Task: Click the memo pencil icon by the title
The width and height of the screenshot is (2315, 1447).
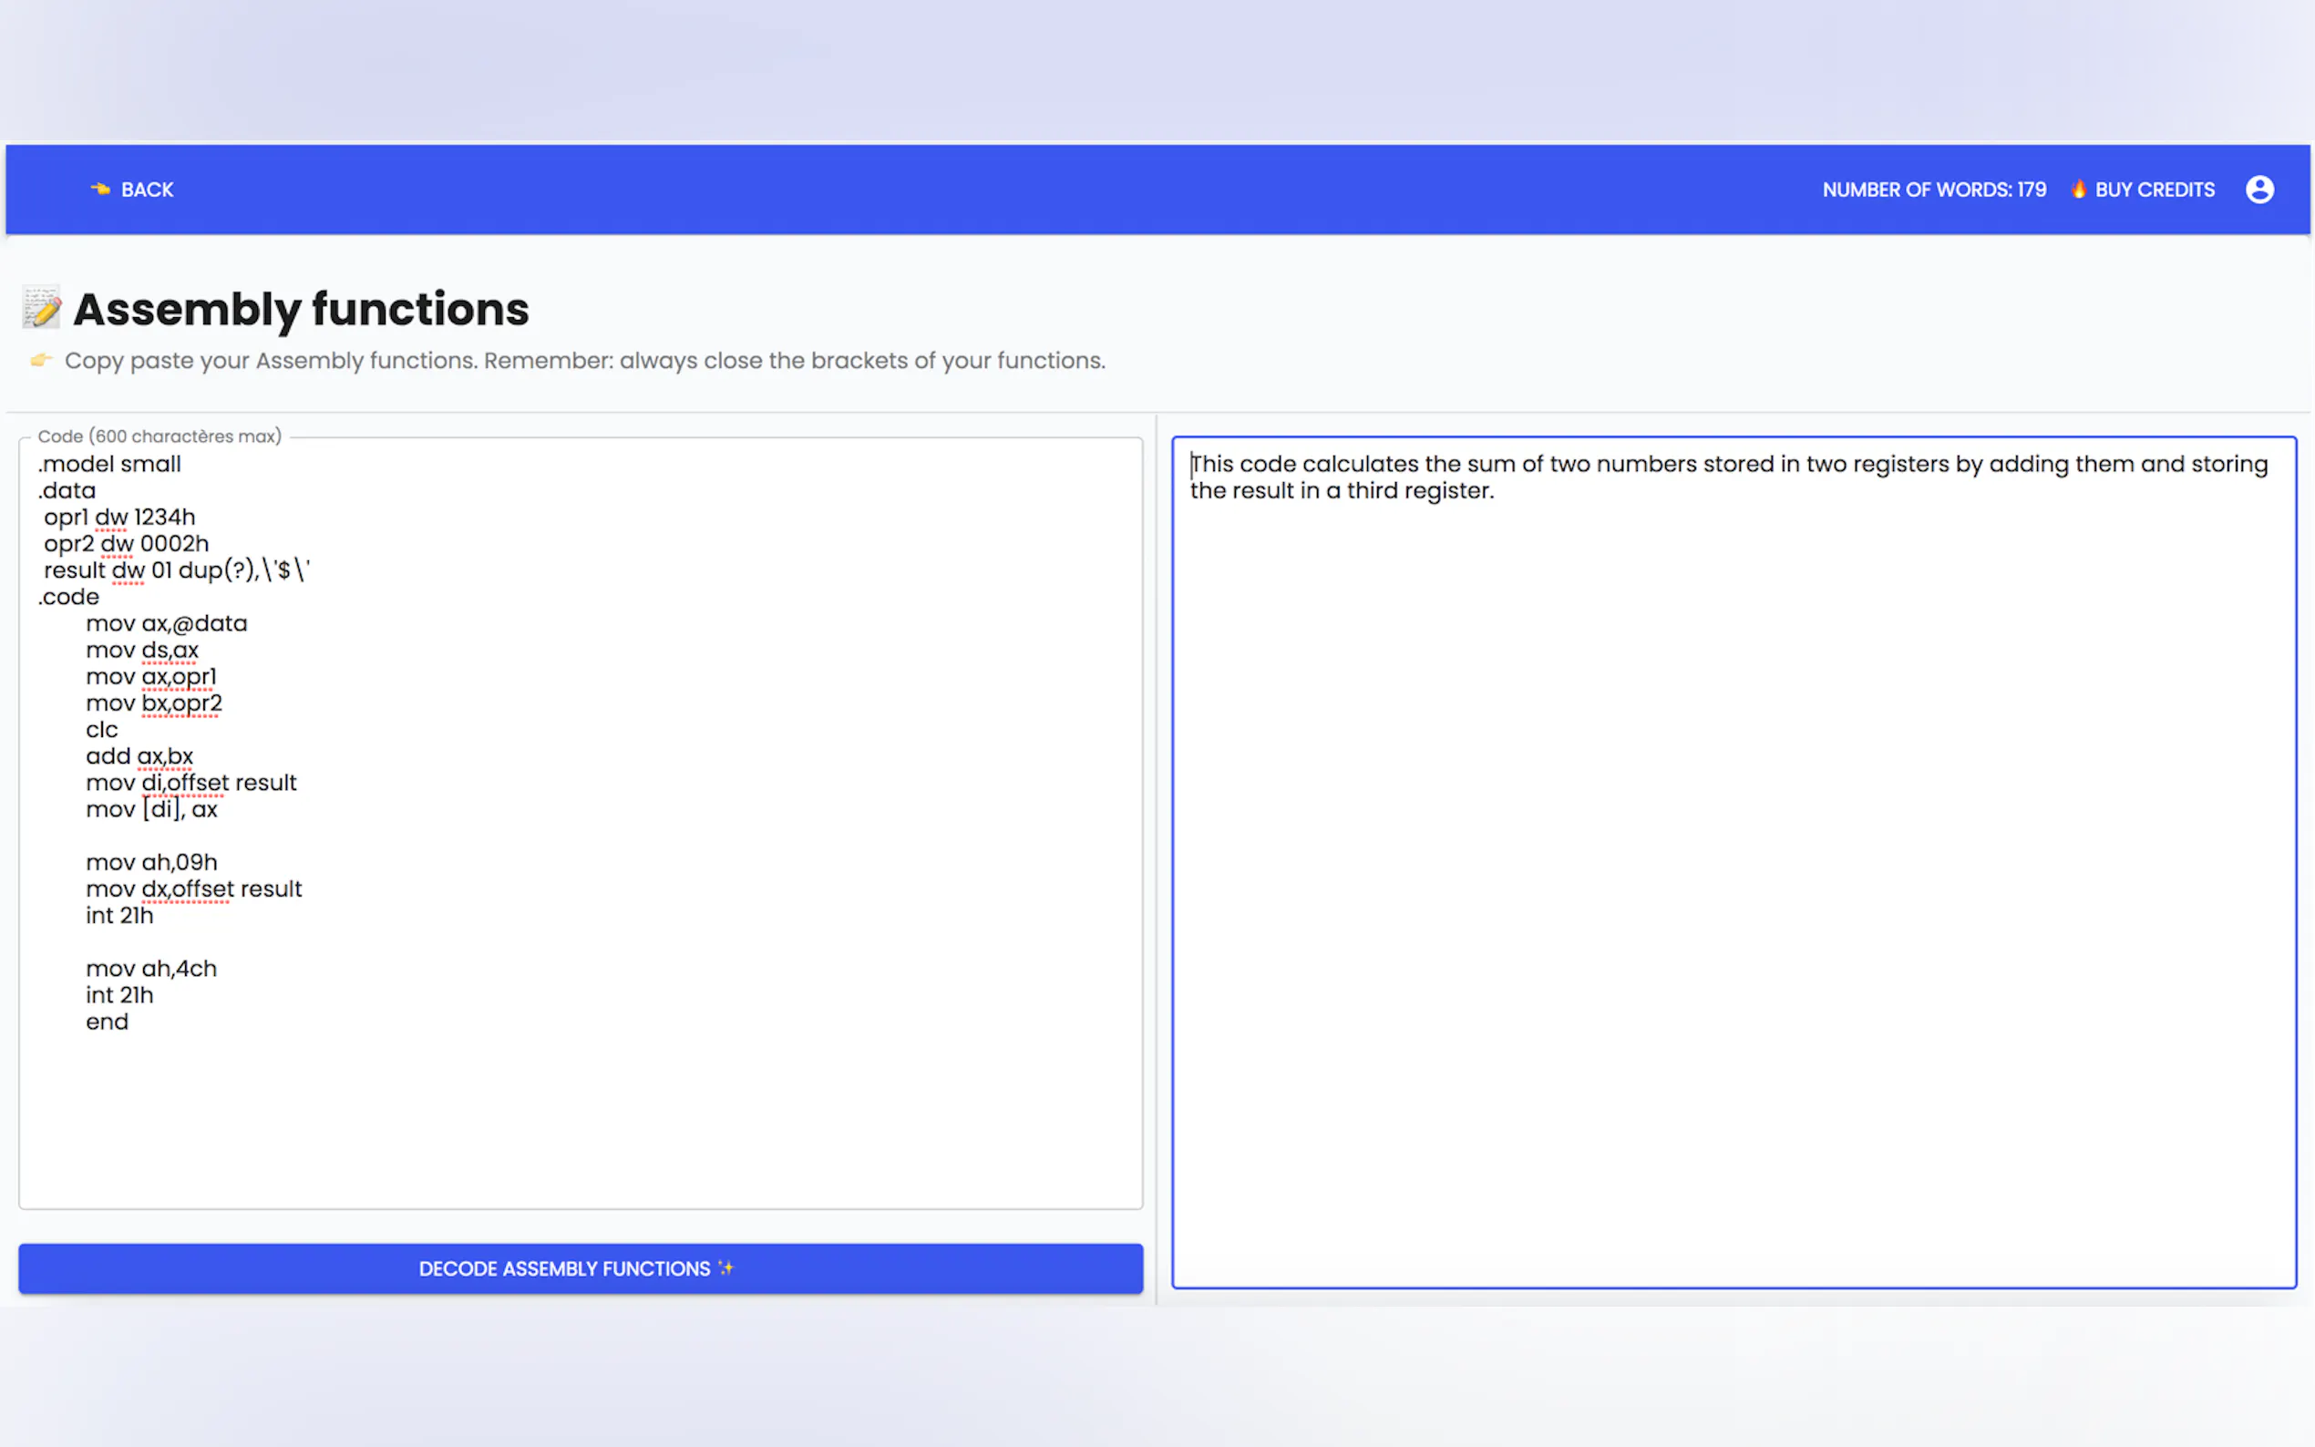Action: point(42,308)
